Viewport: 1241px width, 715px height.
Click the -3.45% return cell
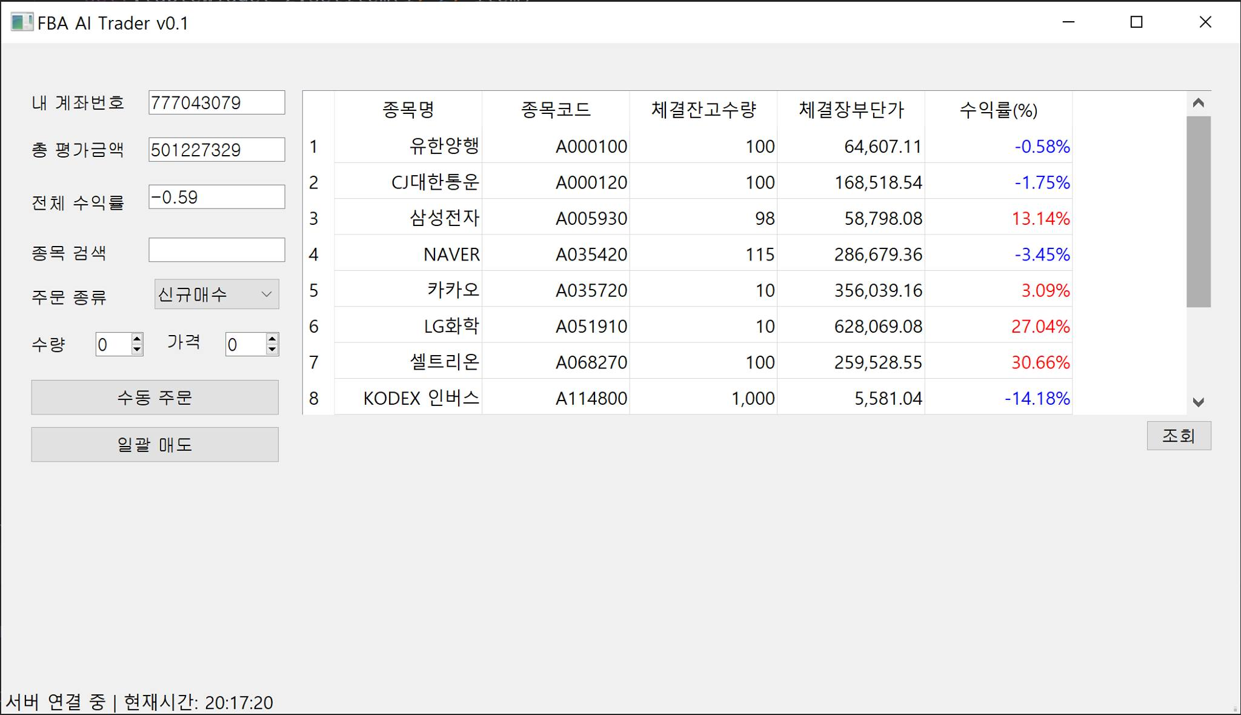pos(999,254)
